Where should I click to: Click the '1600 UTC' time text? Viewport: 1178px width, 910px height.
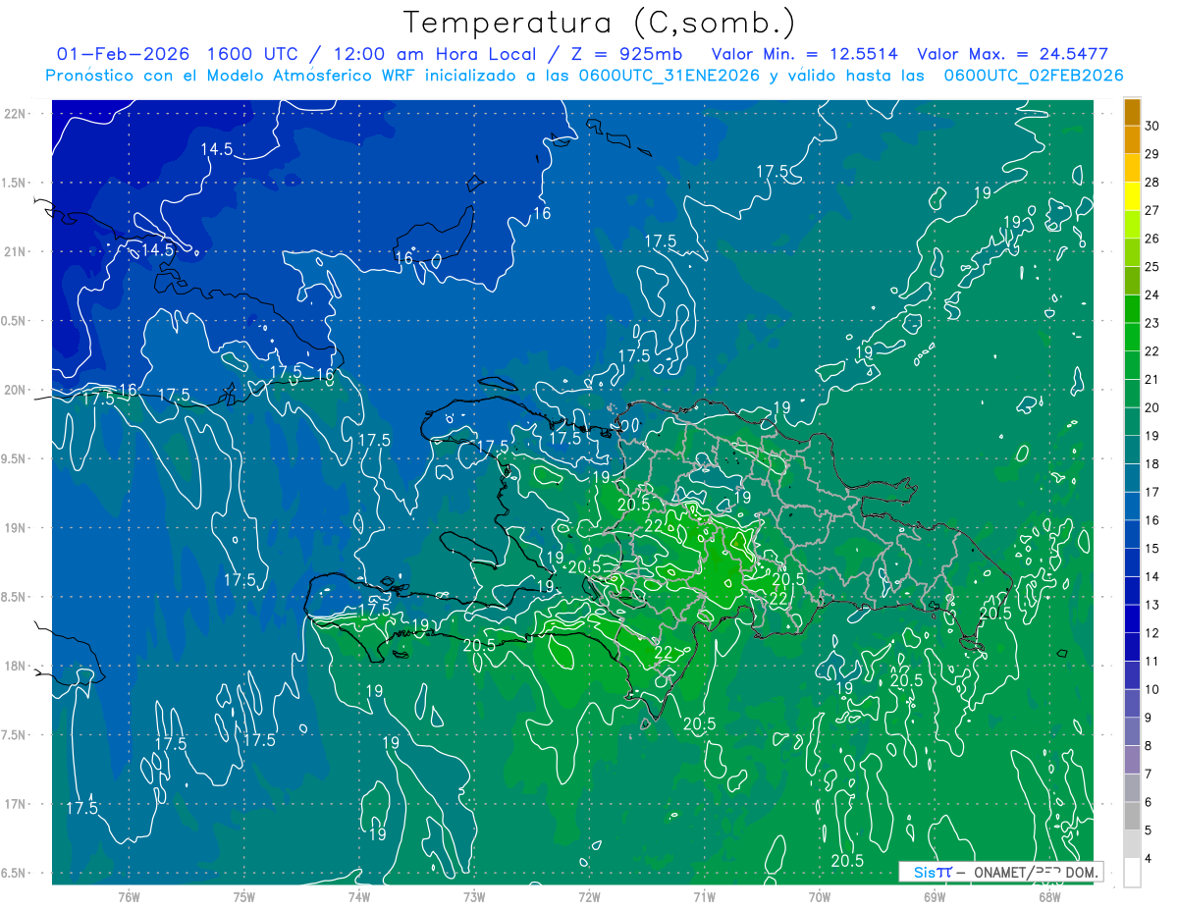tap(256, 55)
